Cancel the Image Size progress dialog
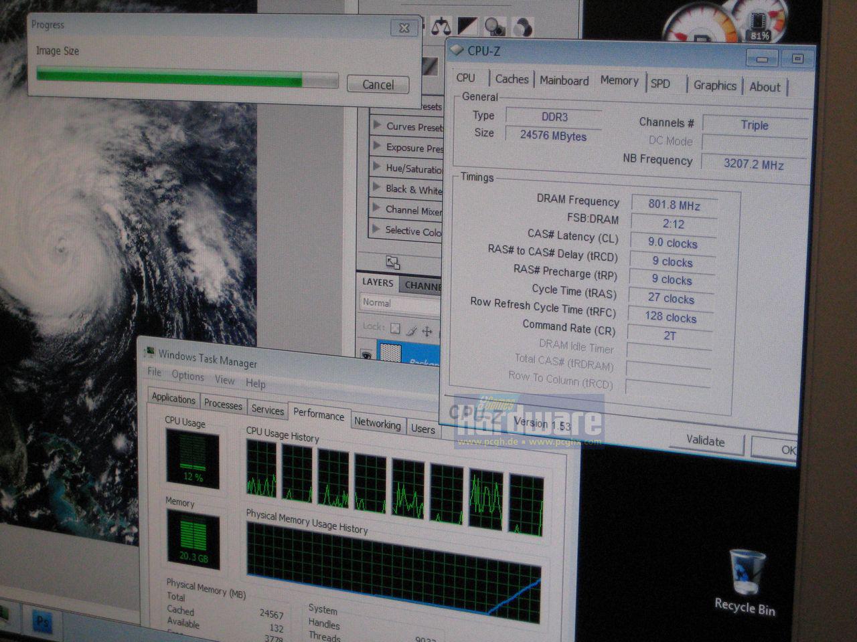The height and width of the screenshot is (642, 857). coord(378,84)
